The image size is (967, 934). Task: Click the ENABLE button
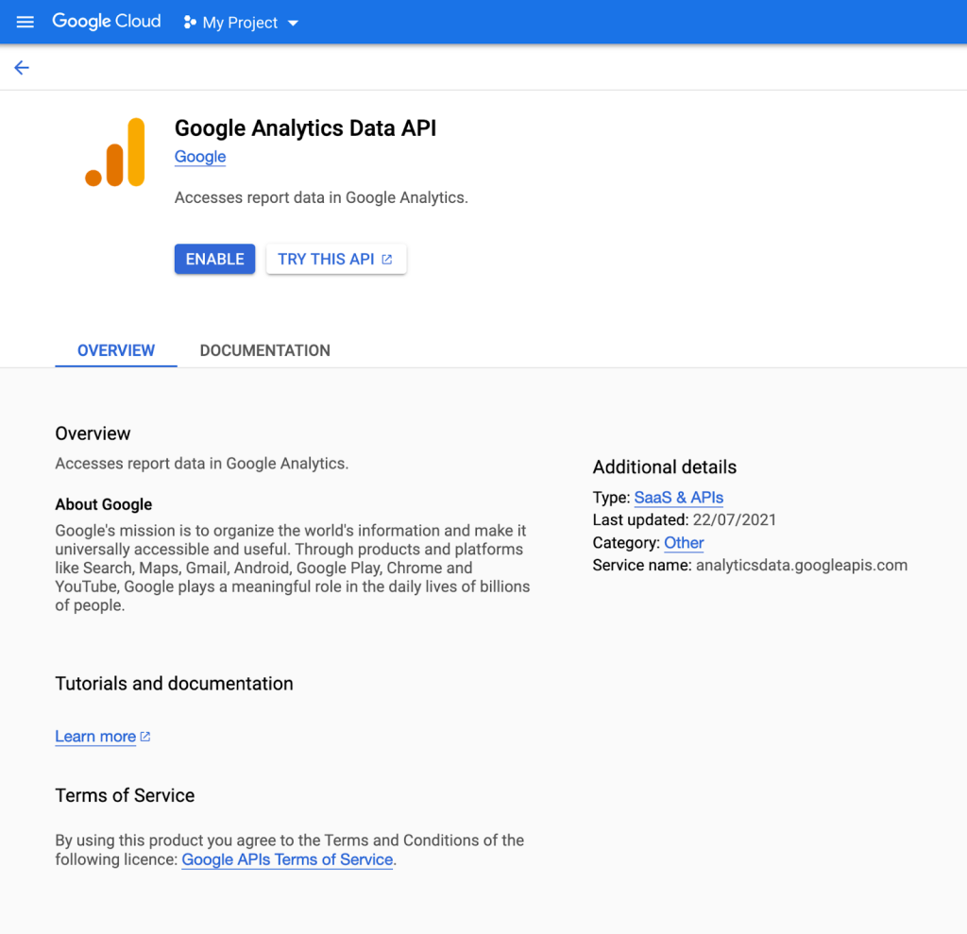(x=214, y=259)
